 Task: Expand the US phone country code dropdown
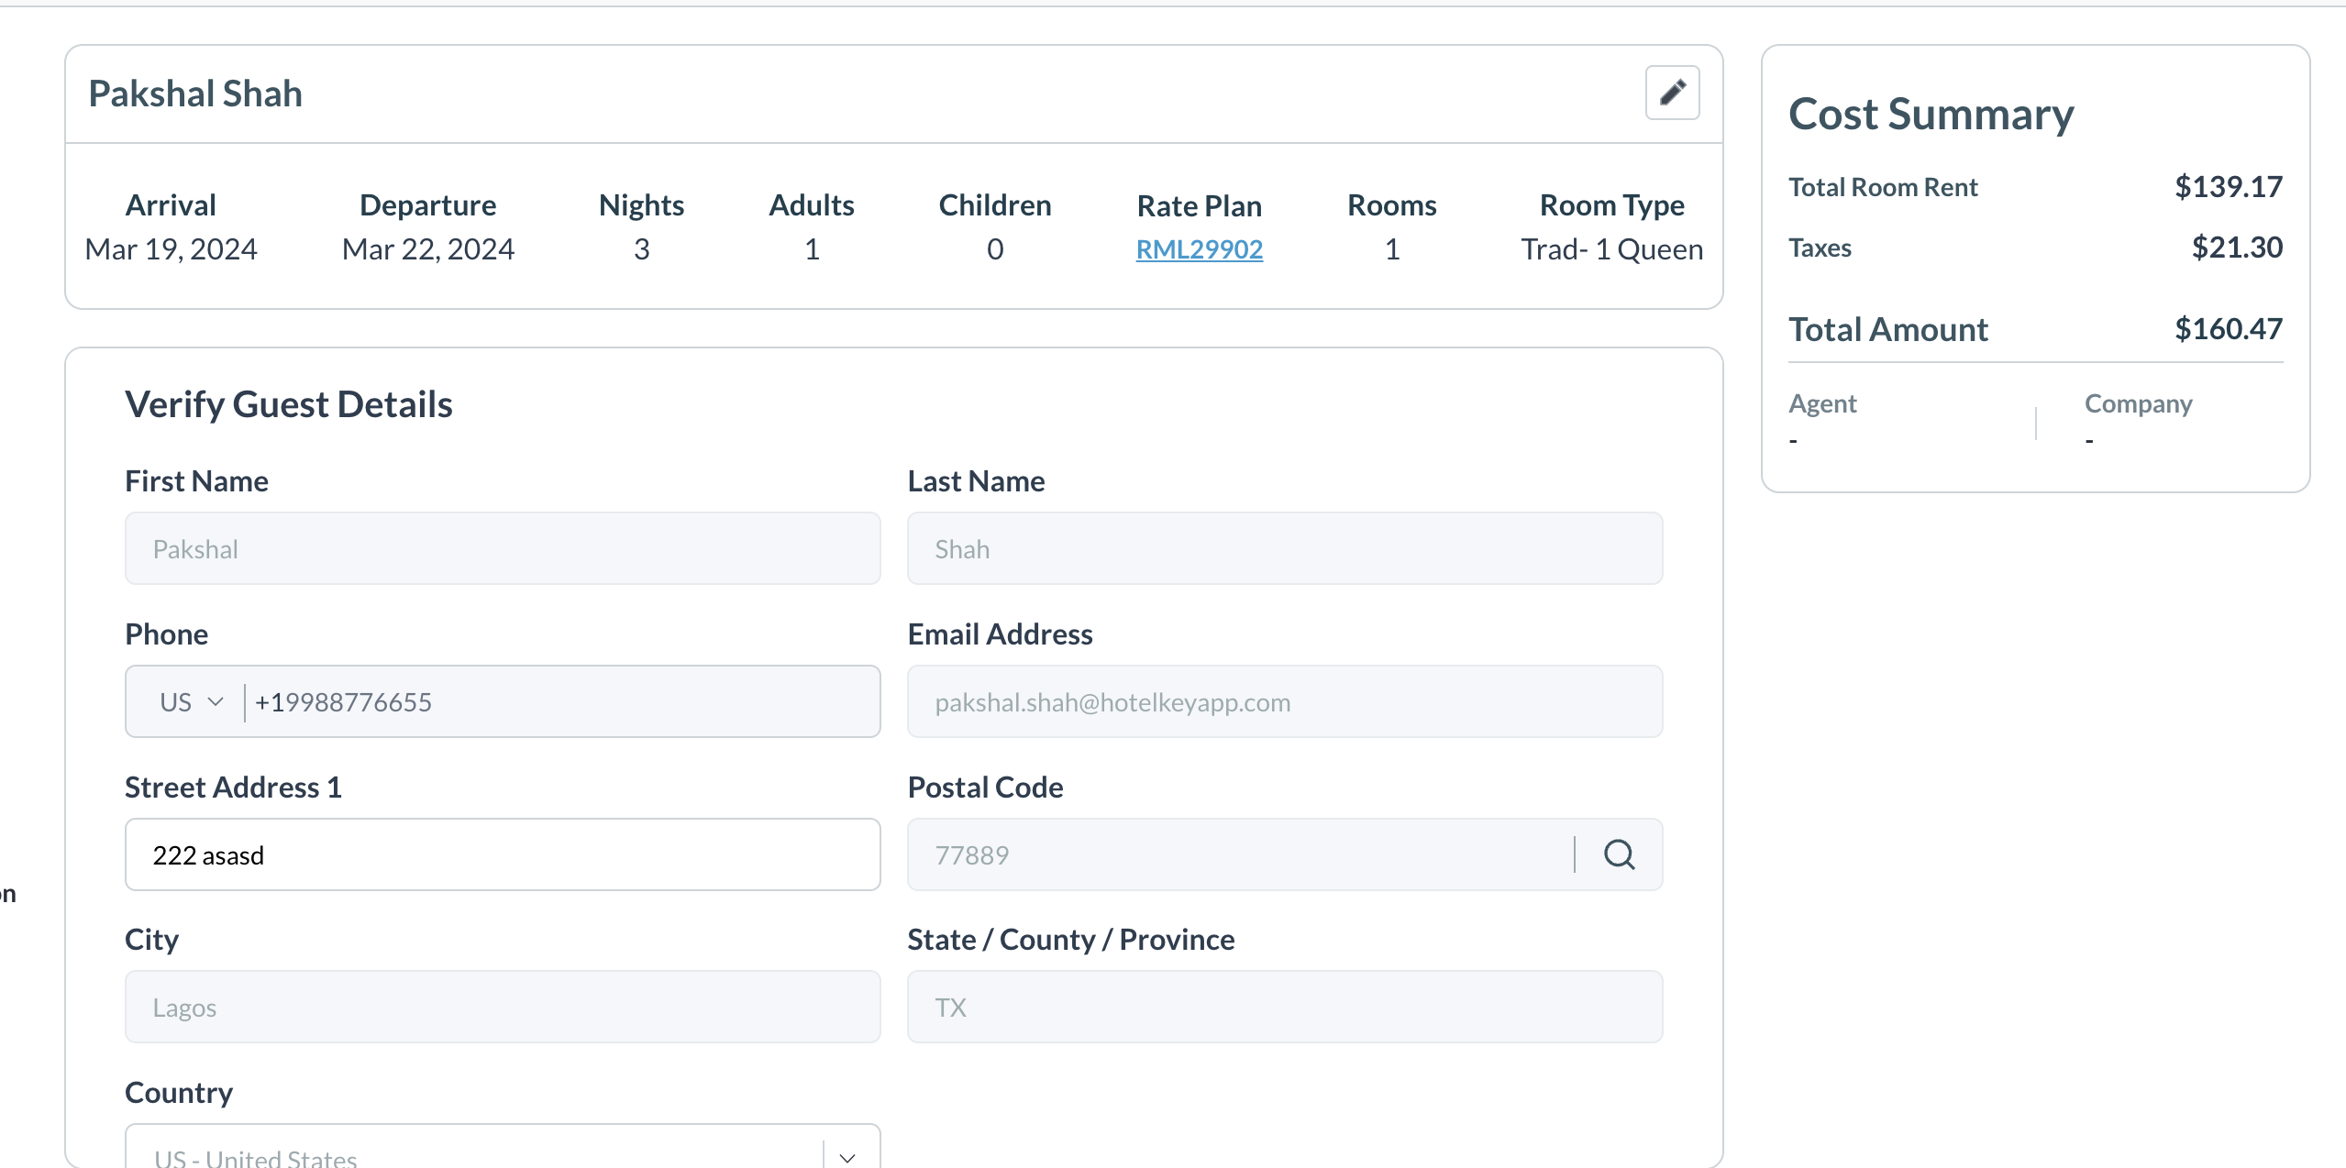point(191,702)
